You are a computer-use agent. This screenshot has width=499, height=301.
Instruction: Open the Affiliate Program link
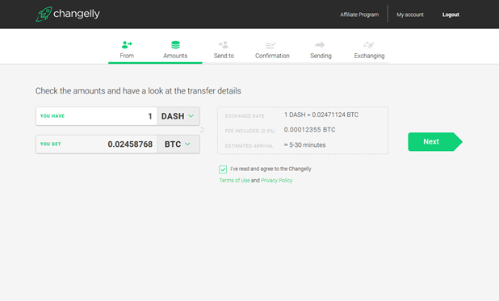[x=359, y=15]
